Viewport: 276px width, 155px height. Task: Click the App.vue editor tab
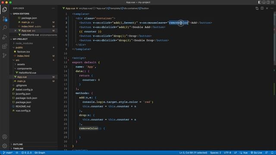(70, 8)
